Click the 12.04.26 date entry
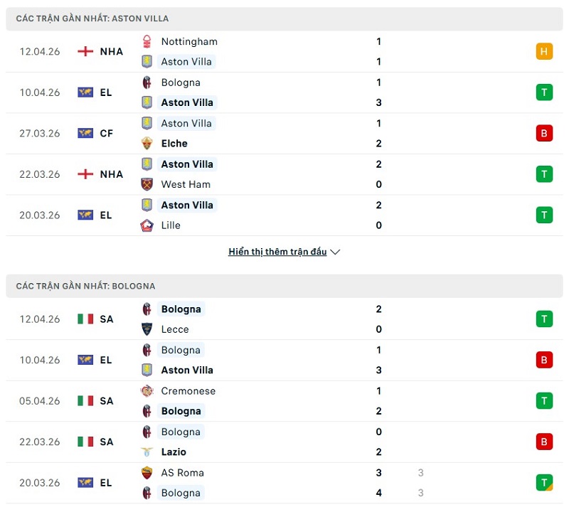Viewport: 569px width, 507px height. tap(39, 50)
